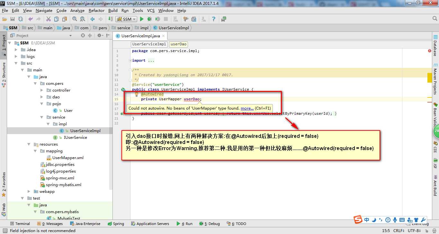Click the UTF-8 encoding status indicator

(x=415, y=231)
